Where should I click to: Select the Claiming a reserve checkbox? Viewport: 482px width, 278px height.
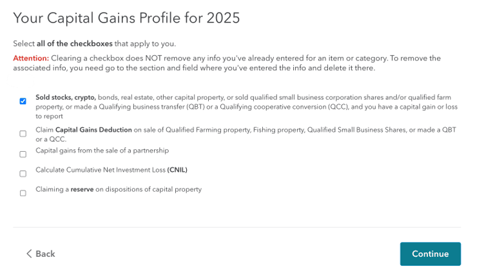click(23, 193)
